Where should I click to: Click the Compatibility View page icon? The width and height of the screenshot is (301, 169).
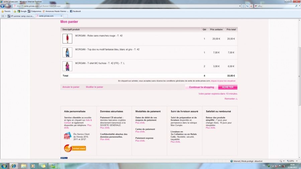tap(243, 6)
